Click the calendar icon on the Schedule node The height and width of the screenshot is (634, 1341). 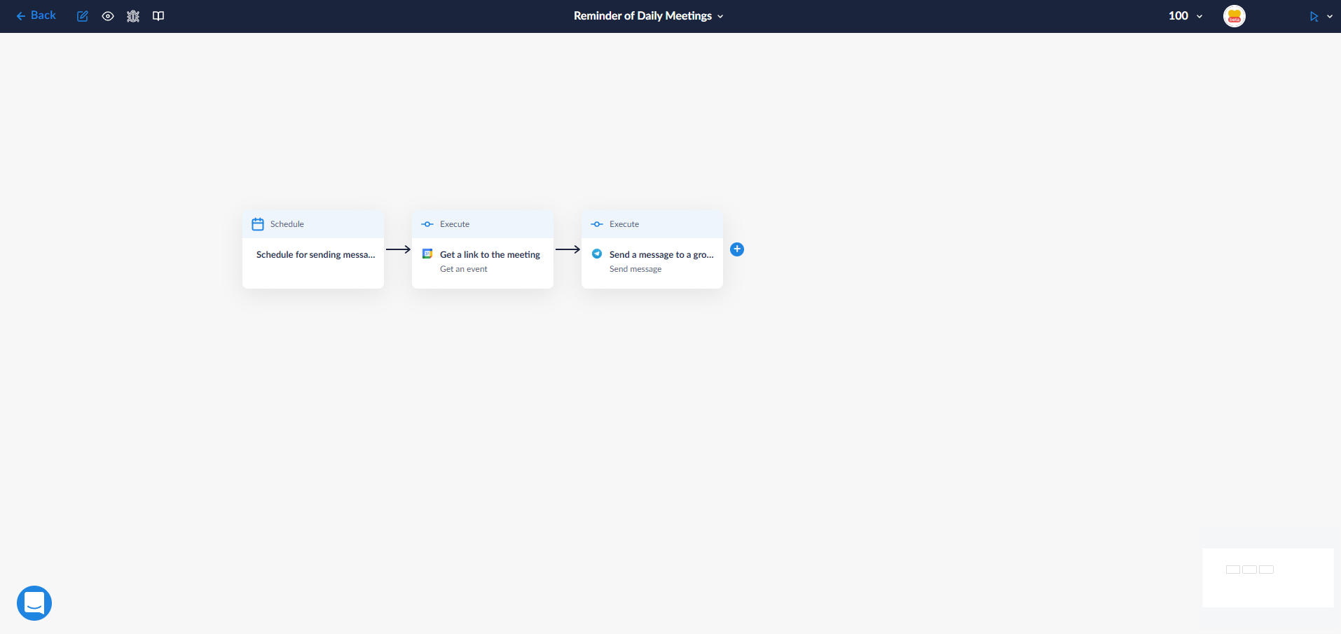[258, 224]
